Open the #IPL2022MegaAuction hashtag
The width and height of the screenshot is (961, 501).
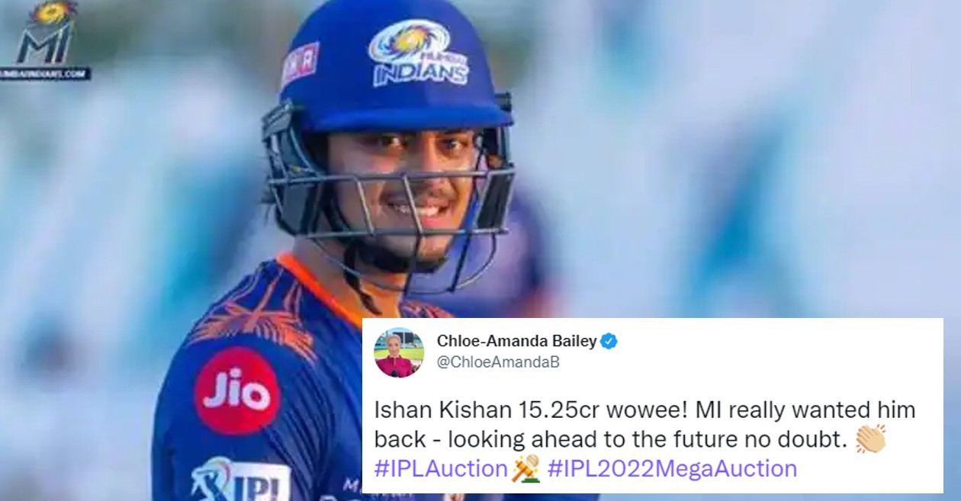672,467
